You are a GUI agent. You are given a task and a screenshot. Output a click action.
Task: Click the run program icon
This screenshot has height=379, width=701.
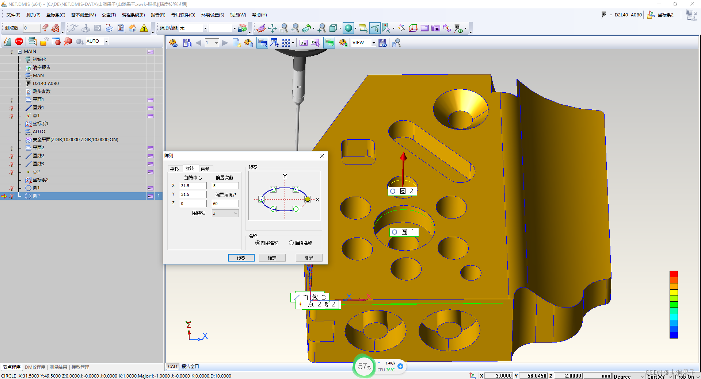pyautogui.click(x=7, y=42)
